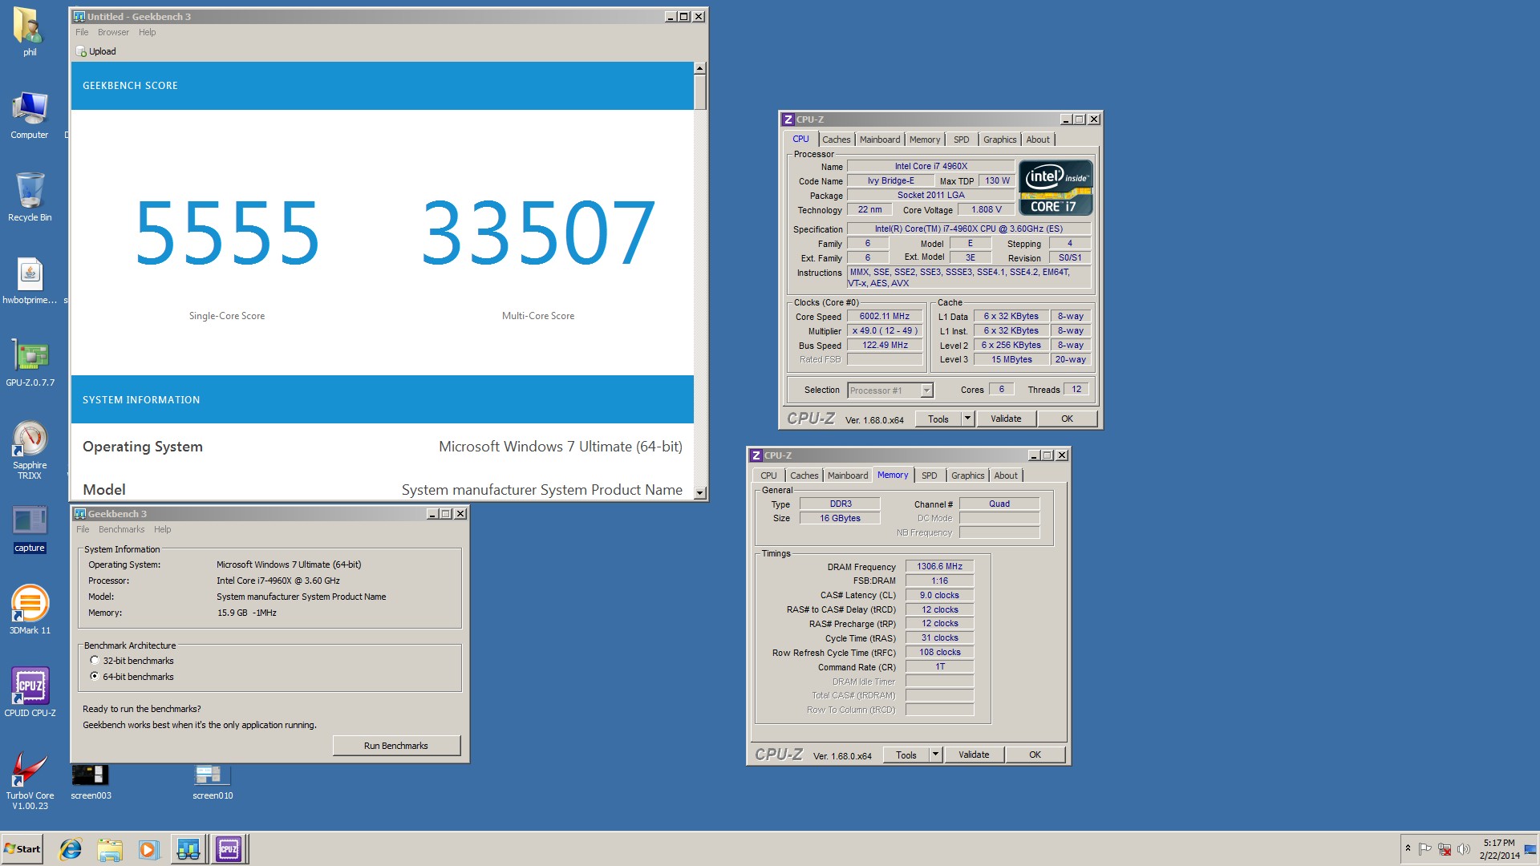Image resolution: width=1540 pixels, height=866 pixels.
Task: Open the screen010 image file
Action: click(x=213, y=783)
